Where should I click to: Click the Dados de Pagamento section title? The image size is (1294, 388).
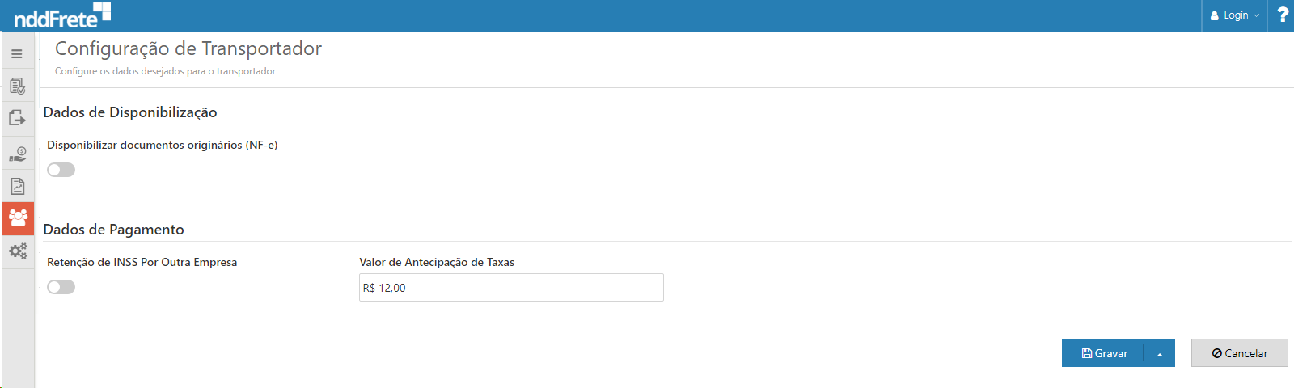[114, 230]
